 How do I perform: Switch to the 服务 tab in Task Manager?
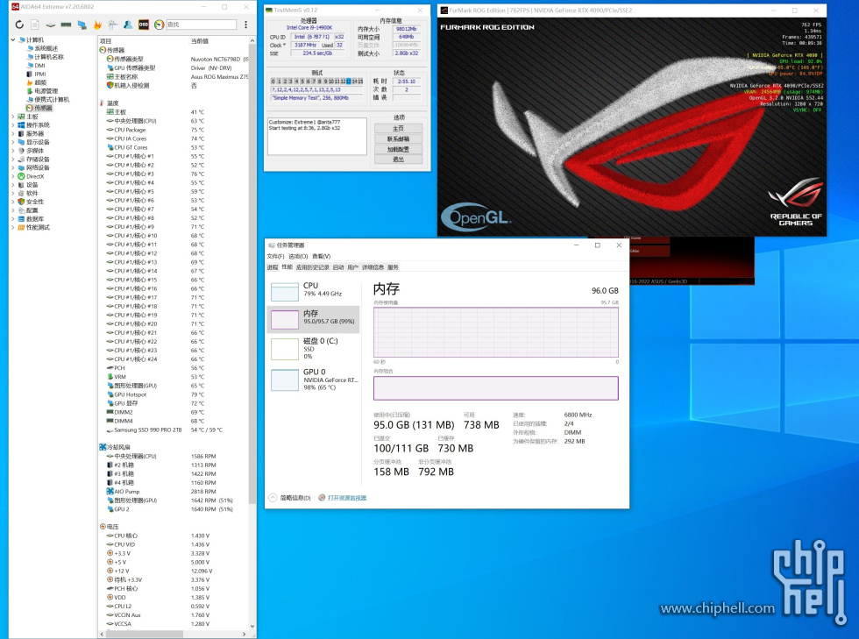[x=393, y=267]
